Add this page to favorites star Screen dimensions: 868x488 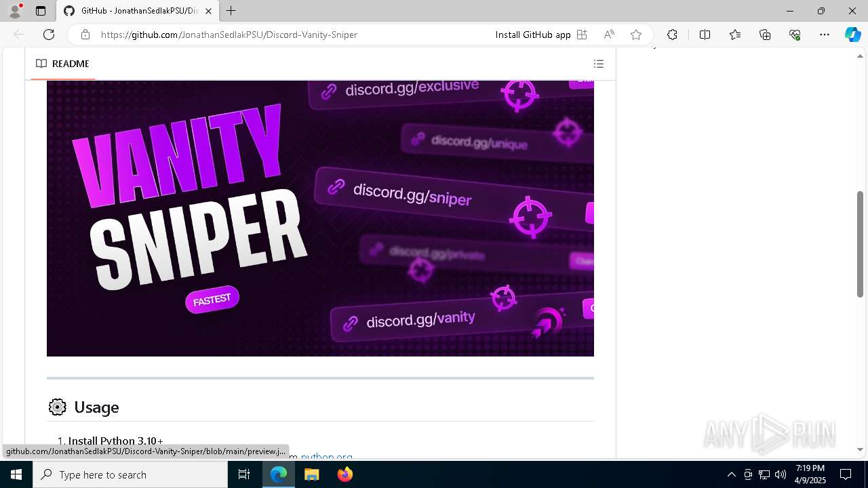click(x=636, y=35)
